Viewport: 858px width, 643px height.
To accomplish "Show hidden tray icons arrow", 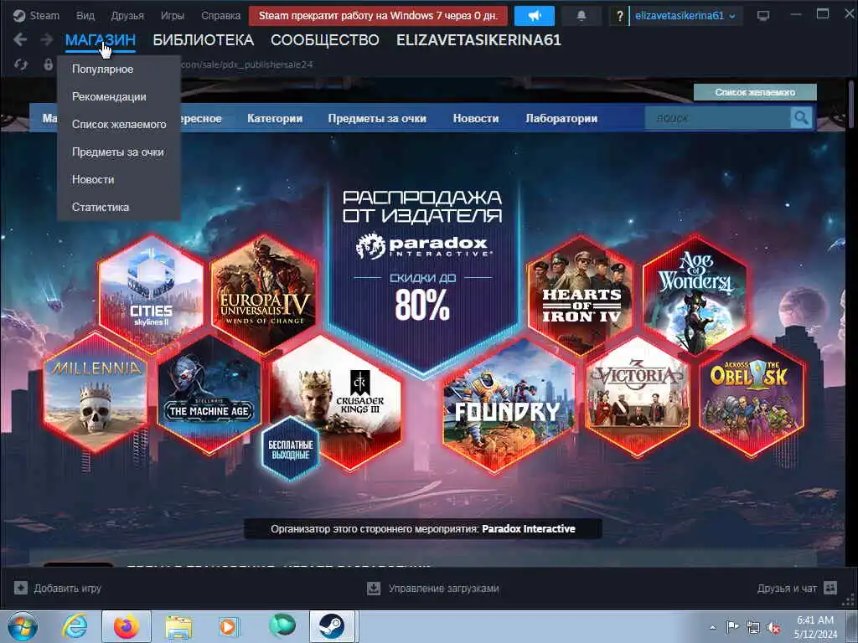I will [712, 628].
